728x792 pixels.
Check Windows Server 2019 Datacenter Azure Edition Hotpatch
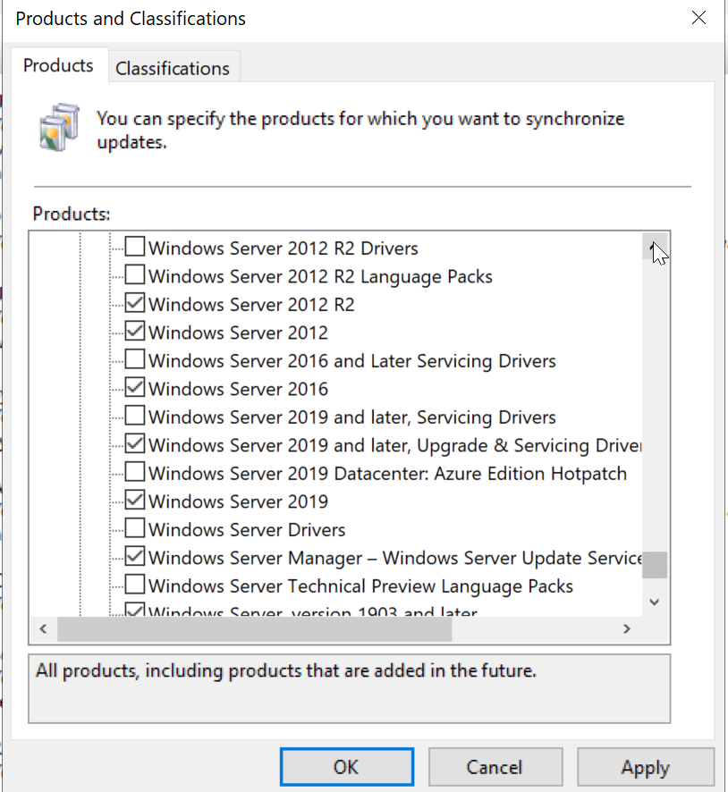pos(135,473)
